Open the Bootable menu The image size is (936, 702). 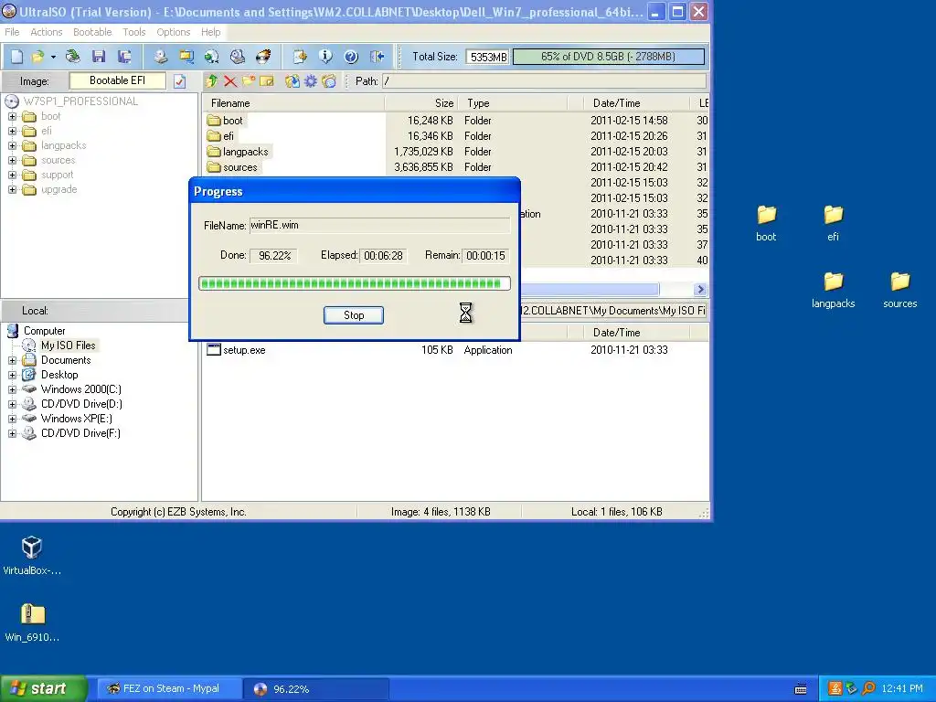[92, 32]
